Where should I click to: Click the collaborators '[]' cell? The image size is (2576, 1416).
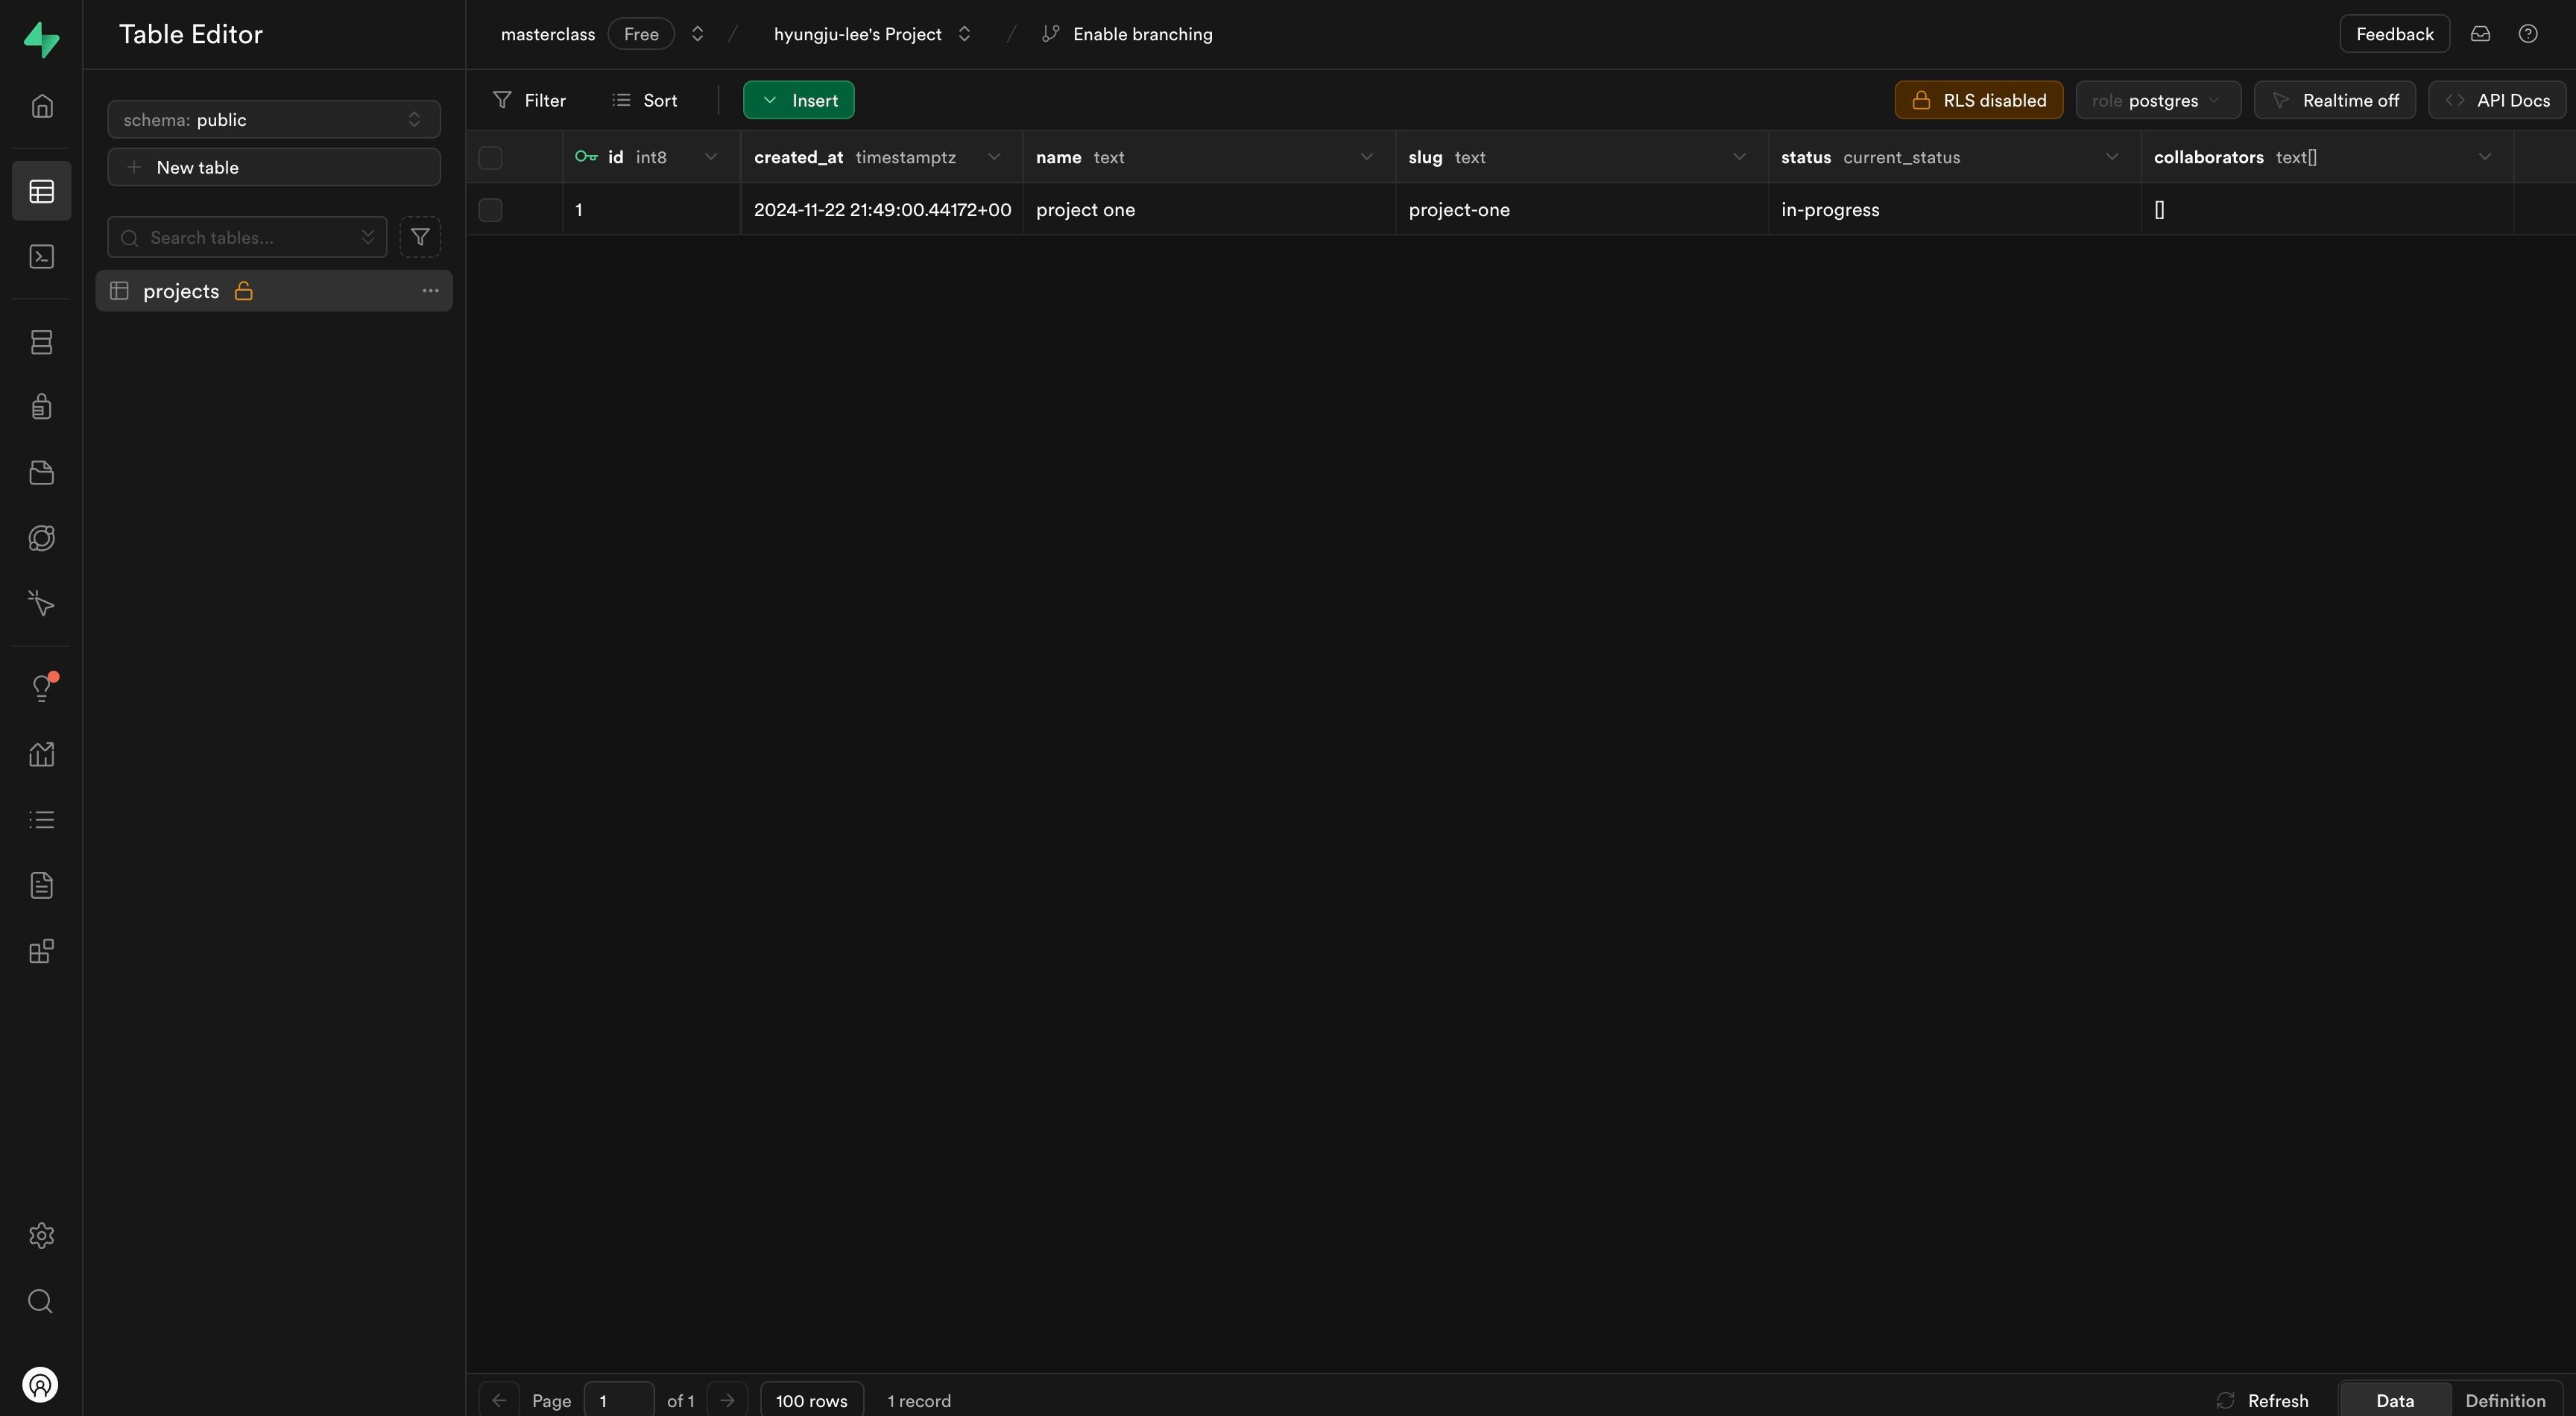[2328, 210]
